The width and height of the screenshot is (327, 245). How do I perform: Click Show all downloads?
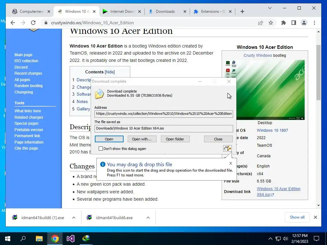(297, 217)
